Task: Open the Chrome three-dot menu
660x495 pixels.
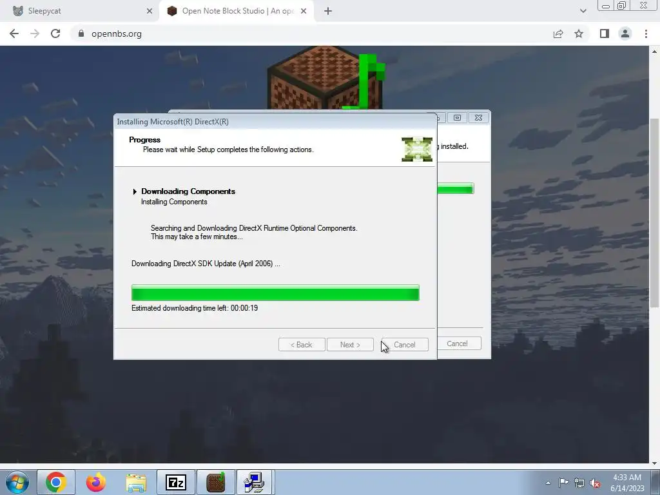Action: coord(646,34)
